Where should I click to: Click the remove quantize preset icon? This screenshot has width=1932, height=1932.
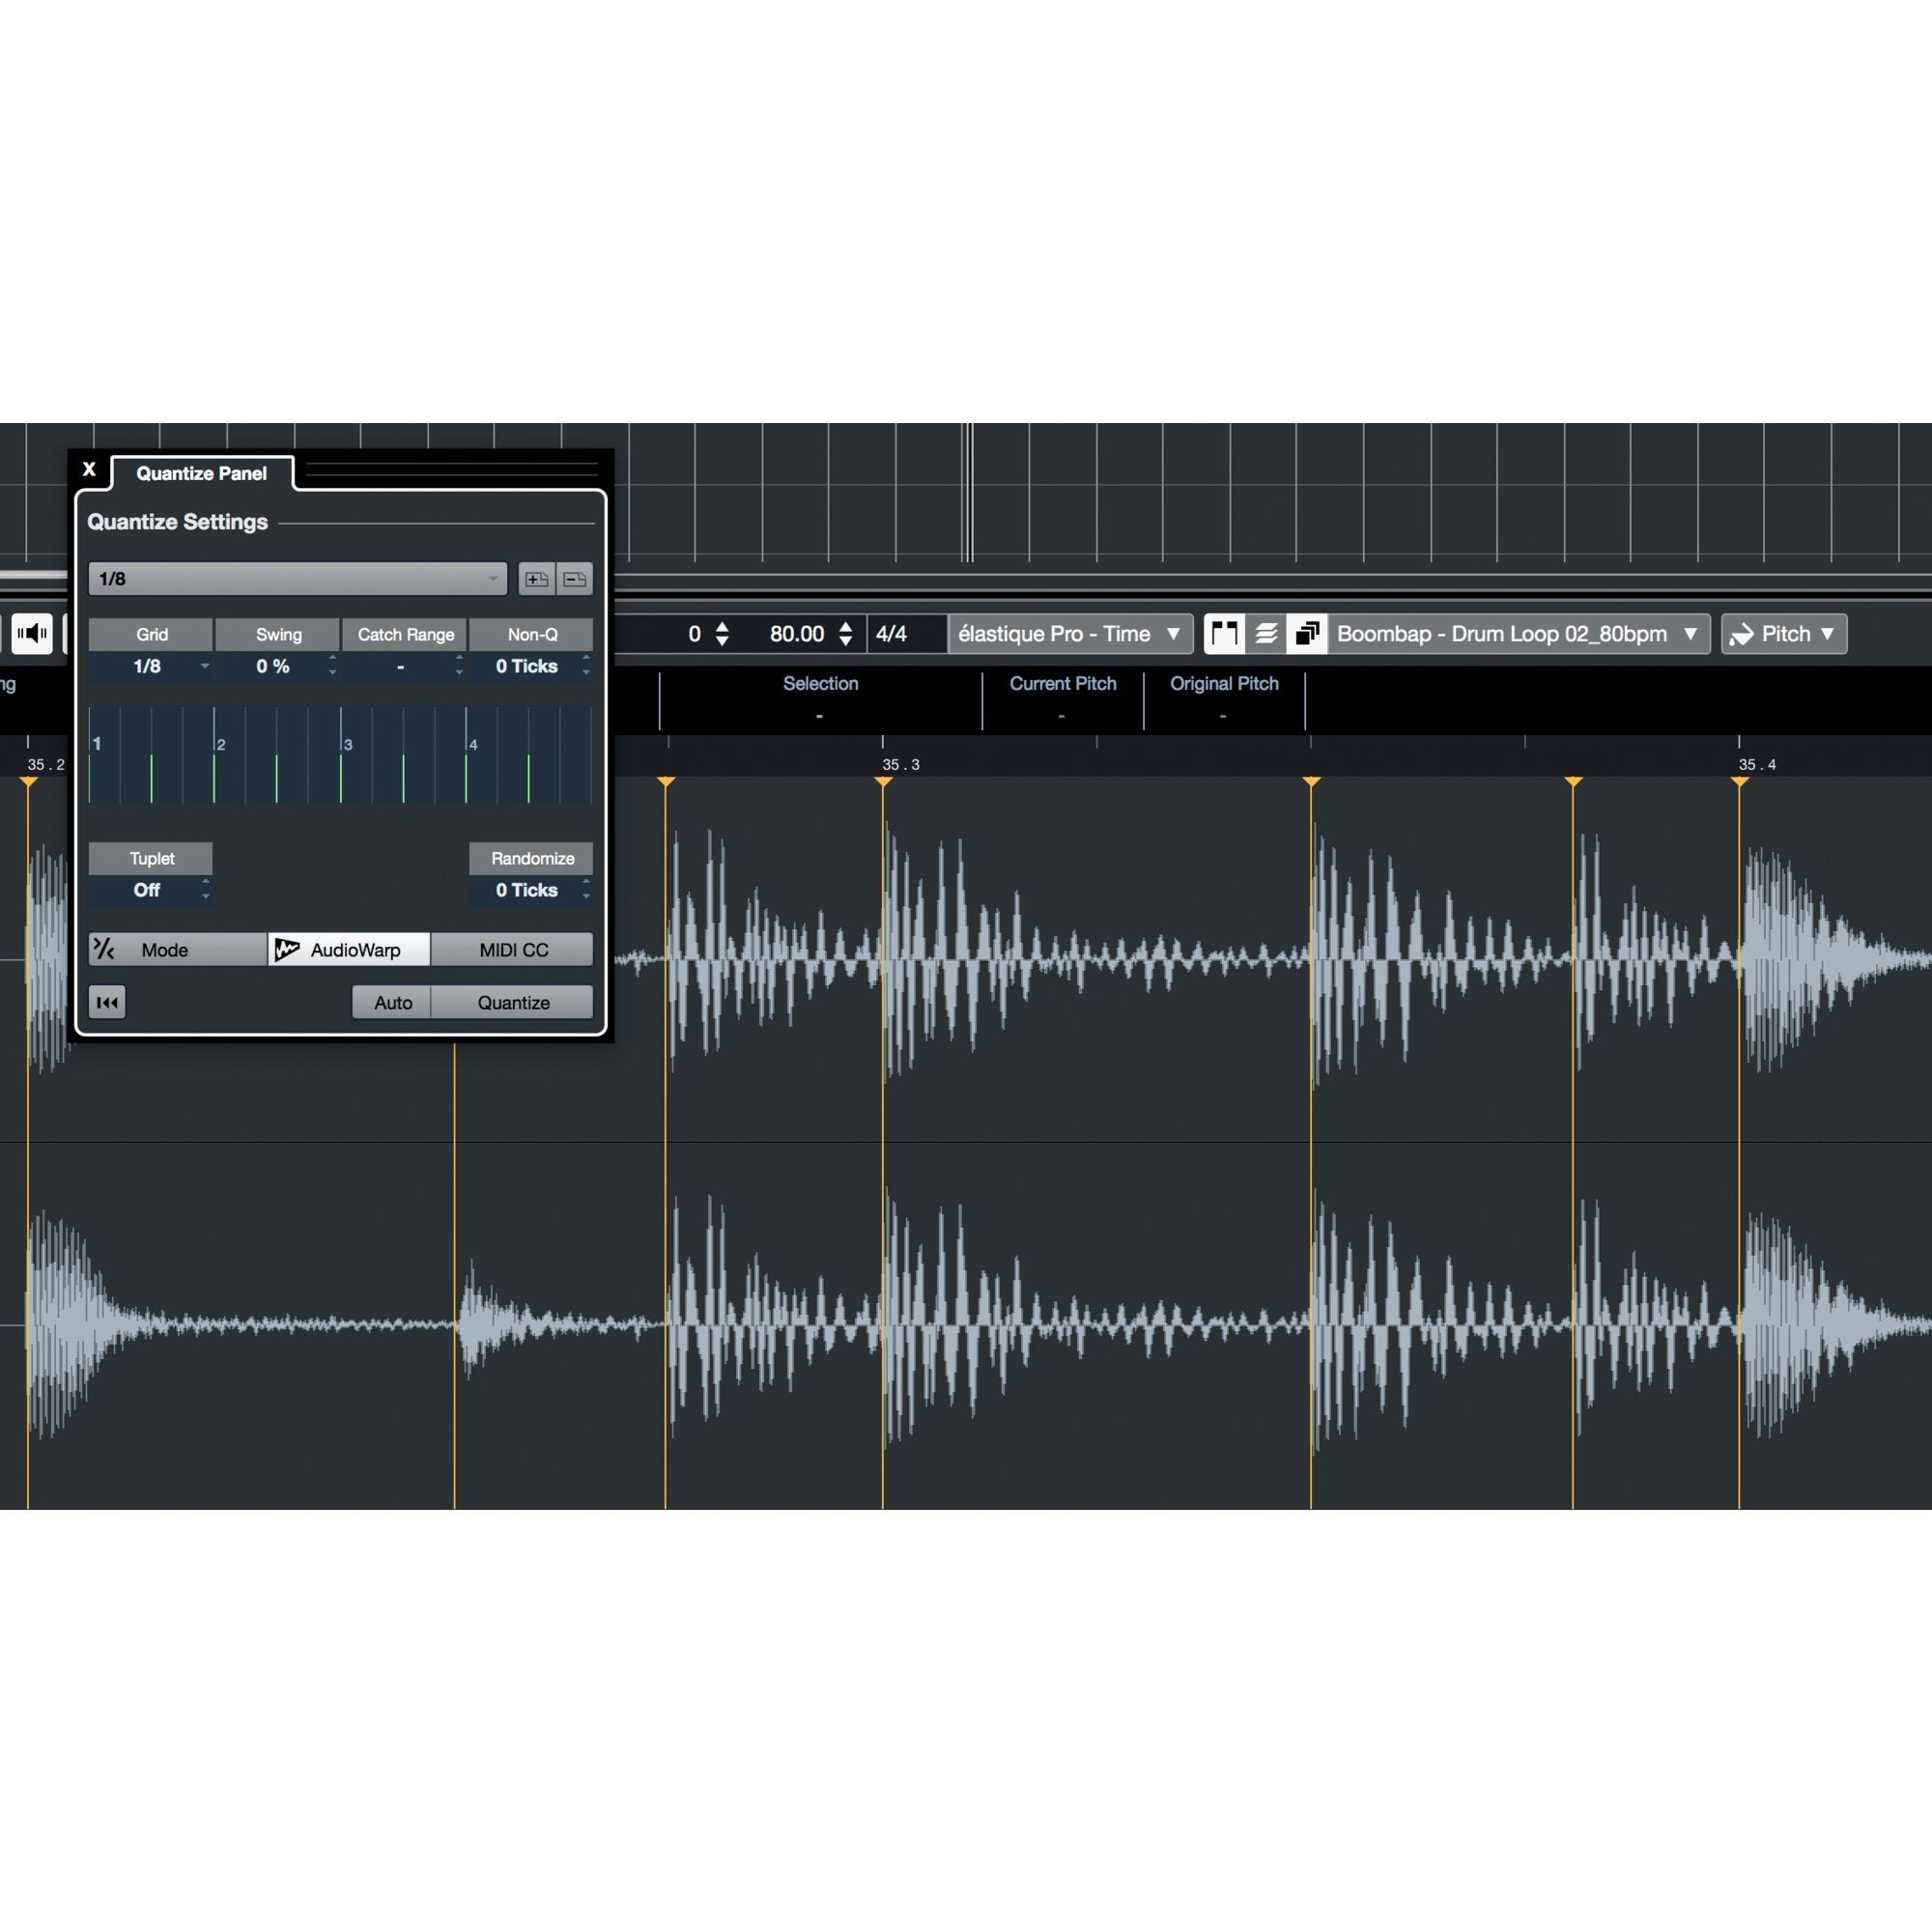point(575,579)
